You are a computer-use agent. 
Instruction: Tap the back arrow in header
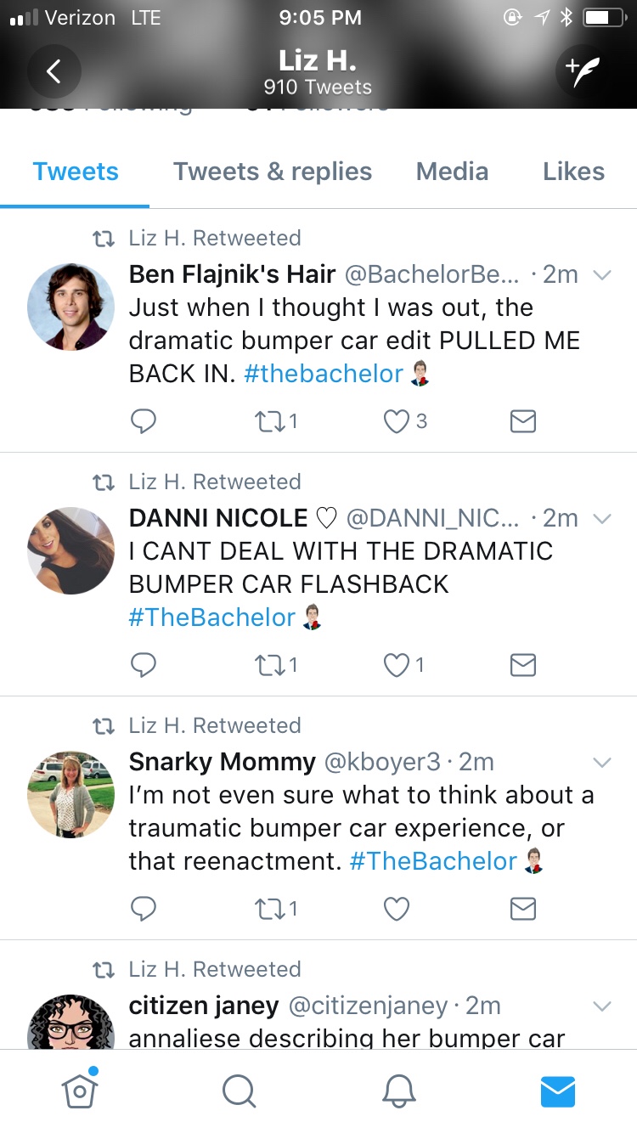pos(54,71)
